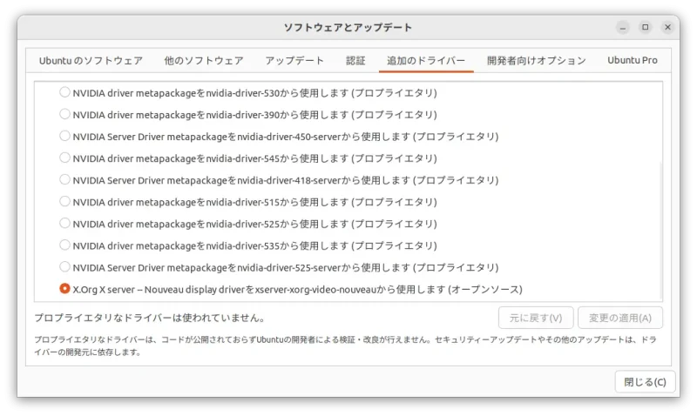Select the 追加のドライバー tab

click(426, 60)
